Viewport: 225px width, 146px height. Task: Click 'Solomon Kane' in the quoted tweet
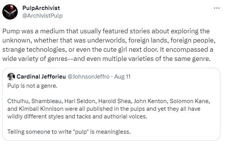tap(190, 101)
